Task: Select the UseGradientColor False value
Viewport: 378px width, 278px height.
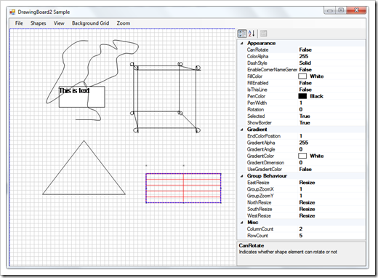Action: point(305,170)
